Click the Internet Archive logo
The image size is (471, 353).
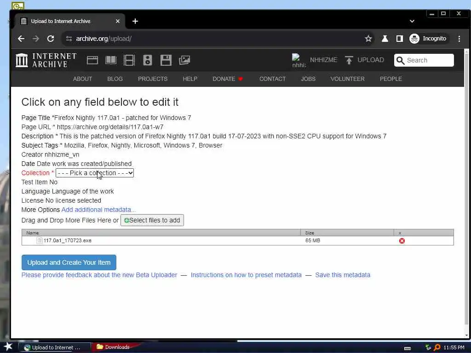[46, 60]
